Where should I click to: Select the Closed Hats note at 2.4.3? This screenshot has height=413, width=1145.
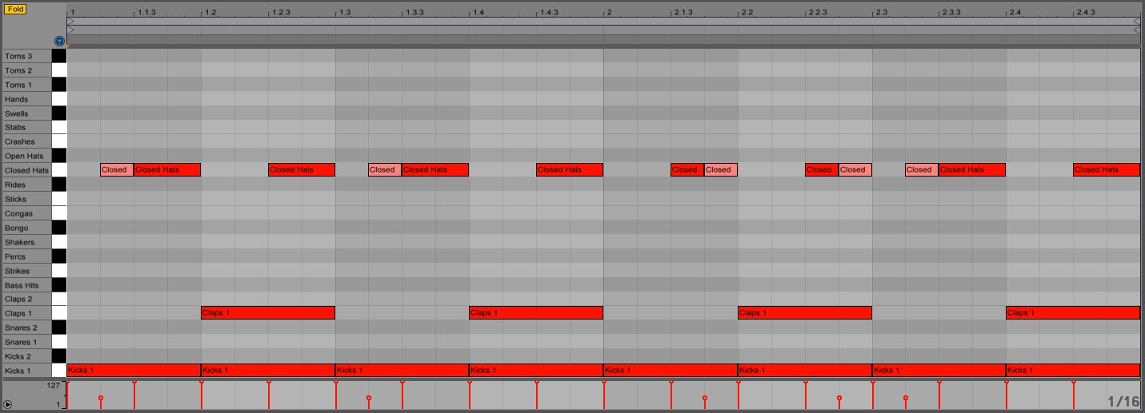(x=1107, y=169)
